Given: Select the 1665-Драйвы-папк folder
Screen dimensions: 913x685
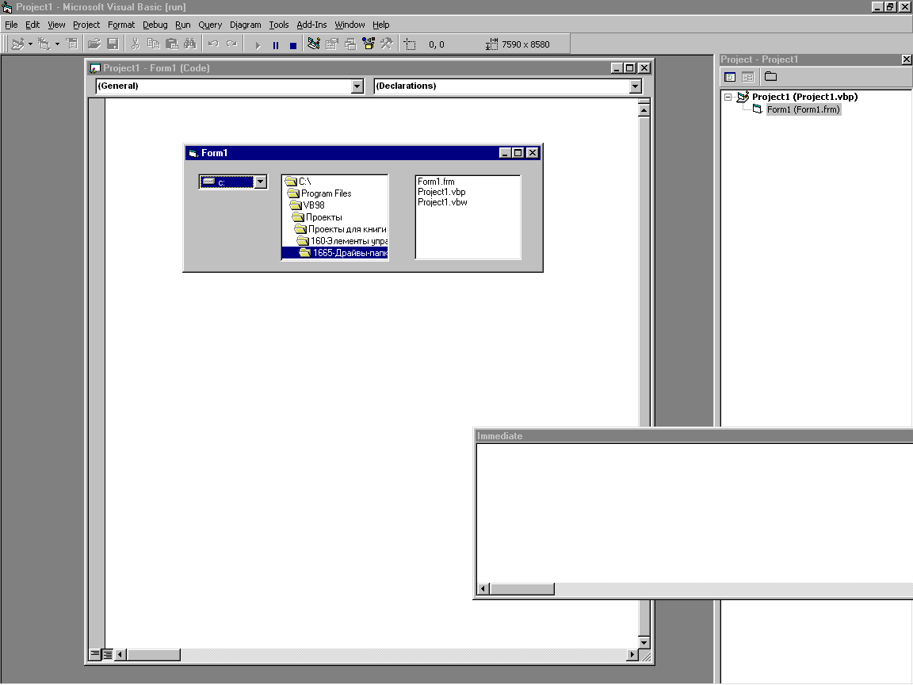Looking at the screenshot, I should point(335,253).
